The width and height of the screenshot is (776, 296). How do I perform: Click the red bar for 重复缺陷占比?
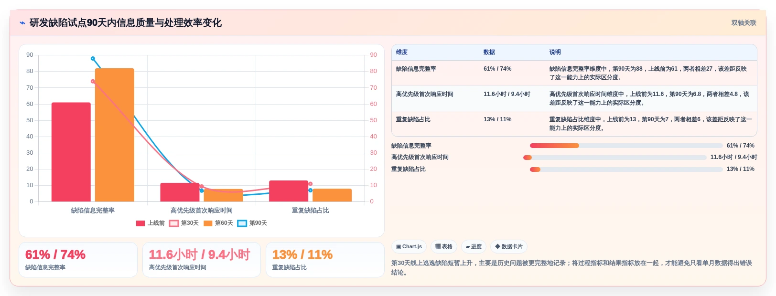(289, 191)
